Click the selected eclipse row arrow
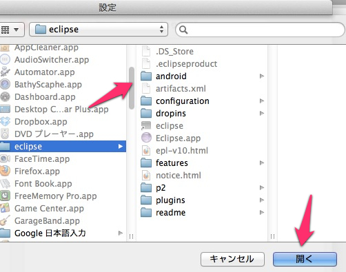 tap(121, 146)
